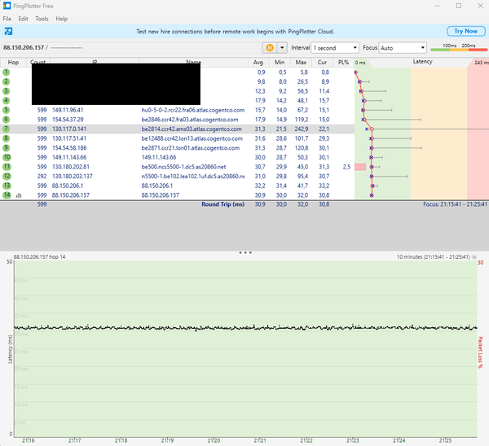The image size is (489, 446).
Task: Select hostname hu0-5-0-2.rcr22.fra06.atlas.cogentco.com
Action: tap(193, 110)
